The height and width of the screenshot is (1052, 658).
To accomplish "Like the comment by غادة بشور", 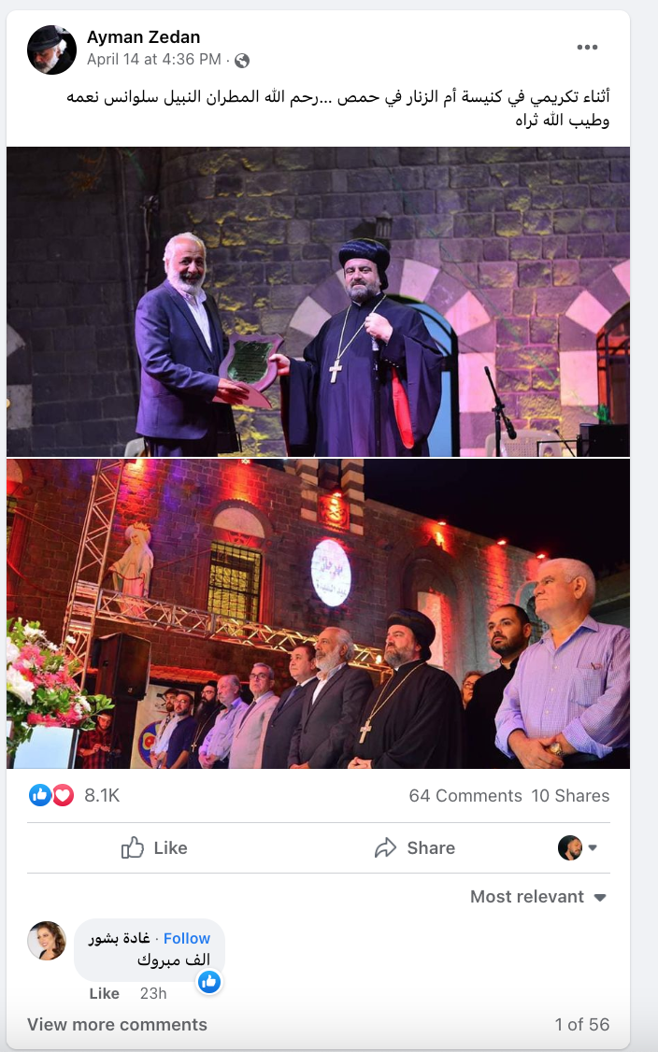I will 104,994.
